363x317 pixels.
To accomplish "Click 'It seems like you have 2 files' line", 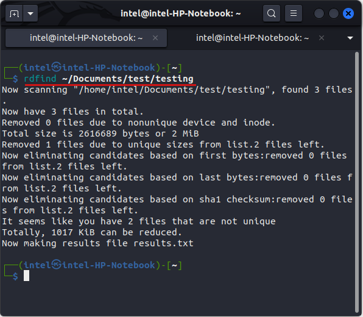I will (139, 221).
